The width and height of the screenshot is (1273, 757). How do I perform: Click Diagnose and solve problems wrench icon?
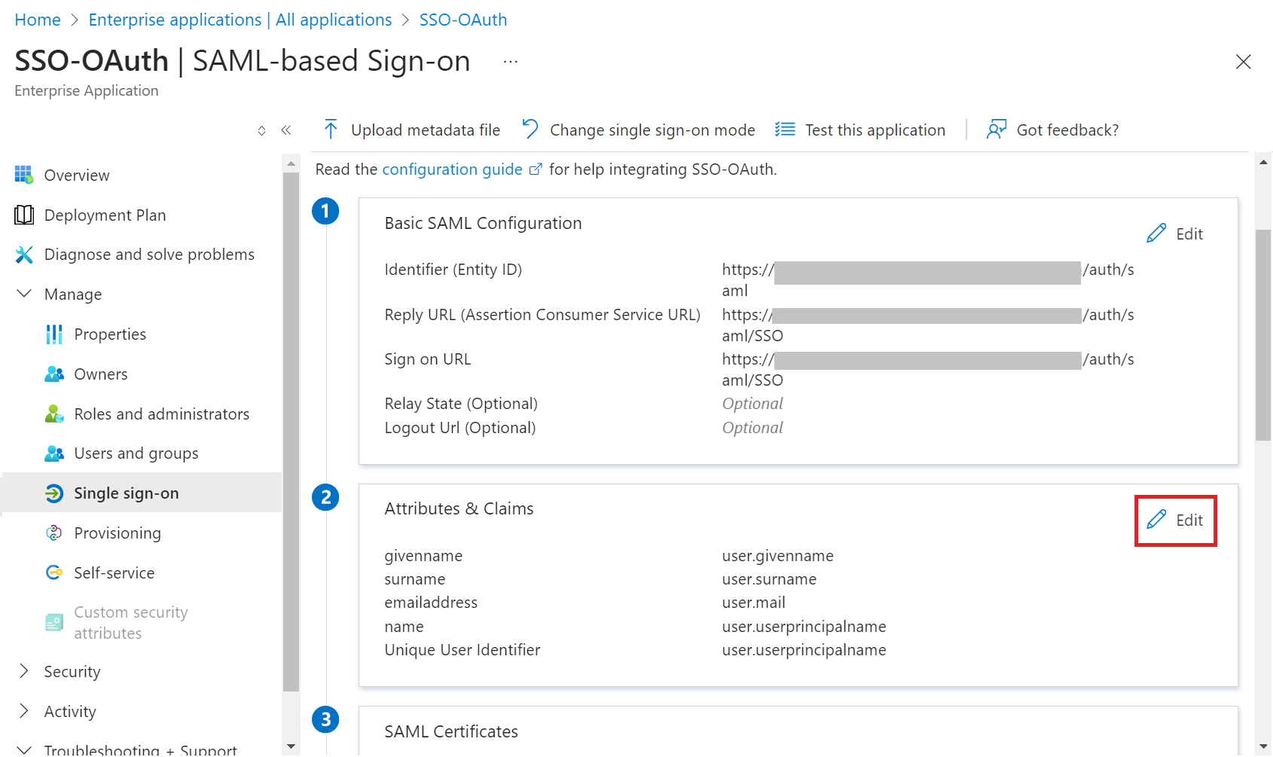tap(24, 255)
